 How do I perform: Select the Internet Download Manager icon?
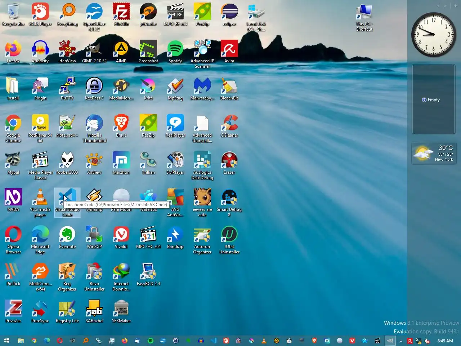(x=121, y=277)
